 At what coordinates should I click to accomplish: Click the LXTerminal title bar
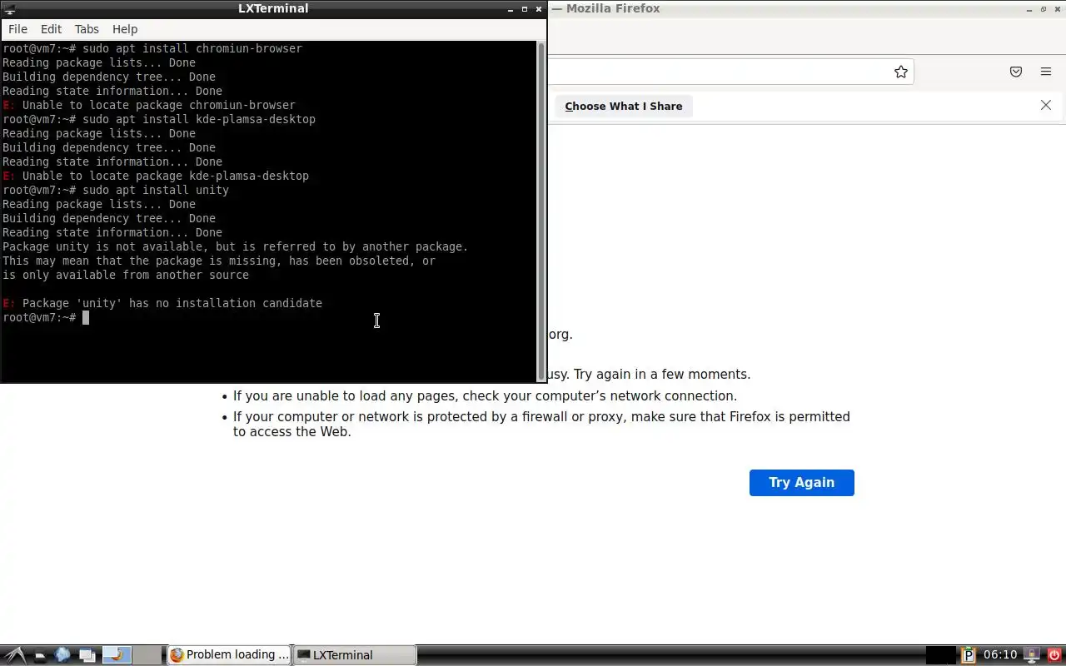pyautogui.click(x=273, y=8)
